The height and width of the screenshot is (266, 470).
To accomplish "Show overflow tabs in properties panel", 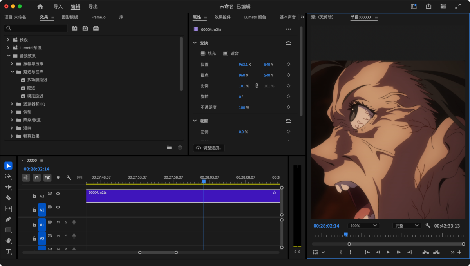I will 302,17.
